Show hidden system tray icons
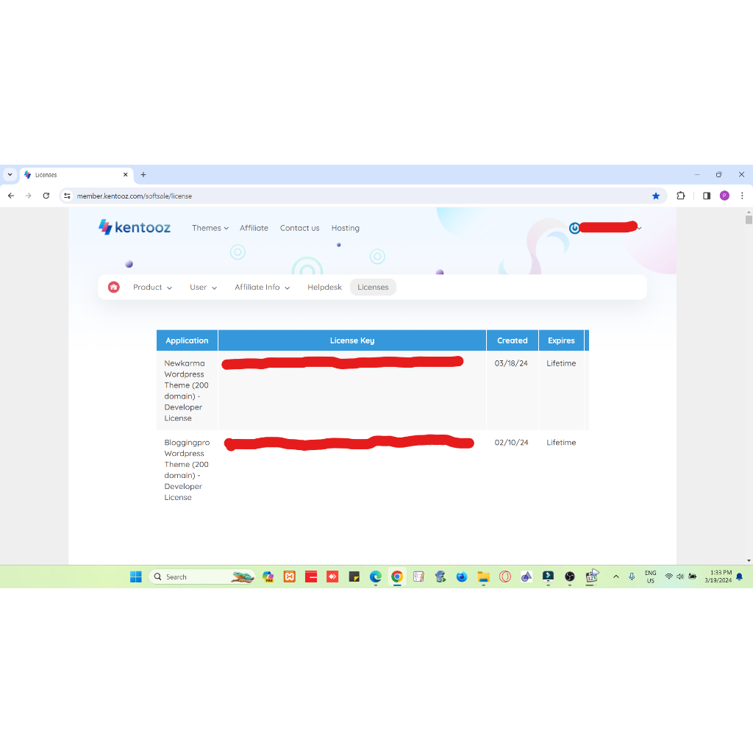Screen dimensions: 753x753 tap(616, 577)
